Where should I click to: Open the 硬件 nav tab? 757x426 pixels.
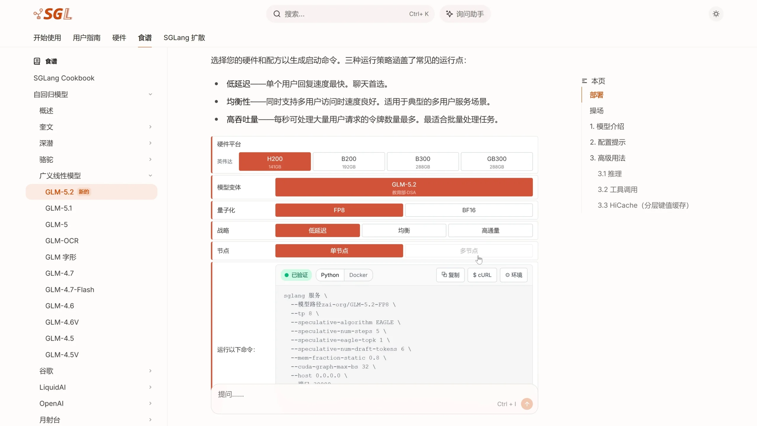(119, 38)
